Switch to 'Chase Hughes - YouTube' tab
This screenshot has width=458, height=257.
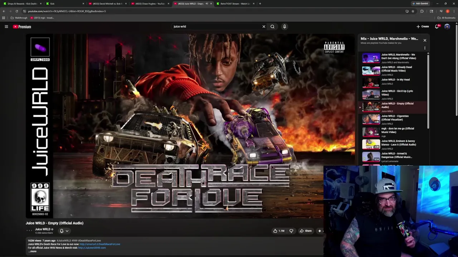150,4
